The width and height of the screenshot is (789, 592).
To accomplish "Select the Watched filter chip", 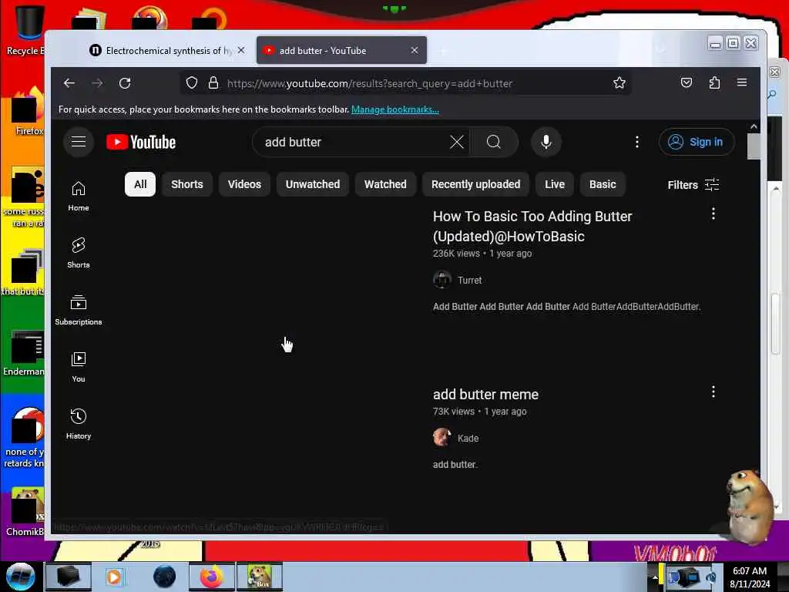I will coord(385,184).
